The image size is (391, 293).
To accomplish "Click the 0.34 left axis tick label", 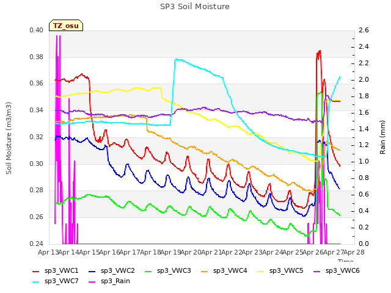I will coord(37,110).
